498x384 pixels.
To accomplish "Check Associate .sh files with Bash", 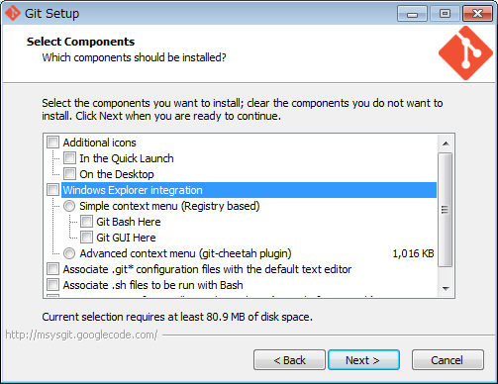I will [x=52, y=285].
